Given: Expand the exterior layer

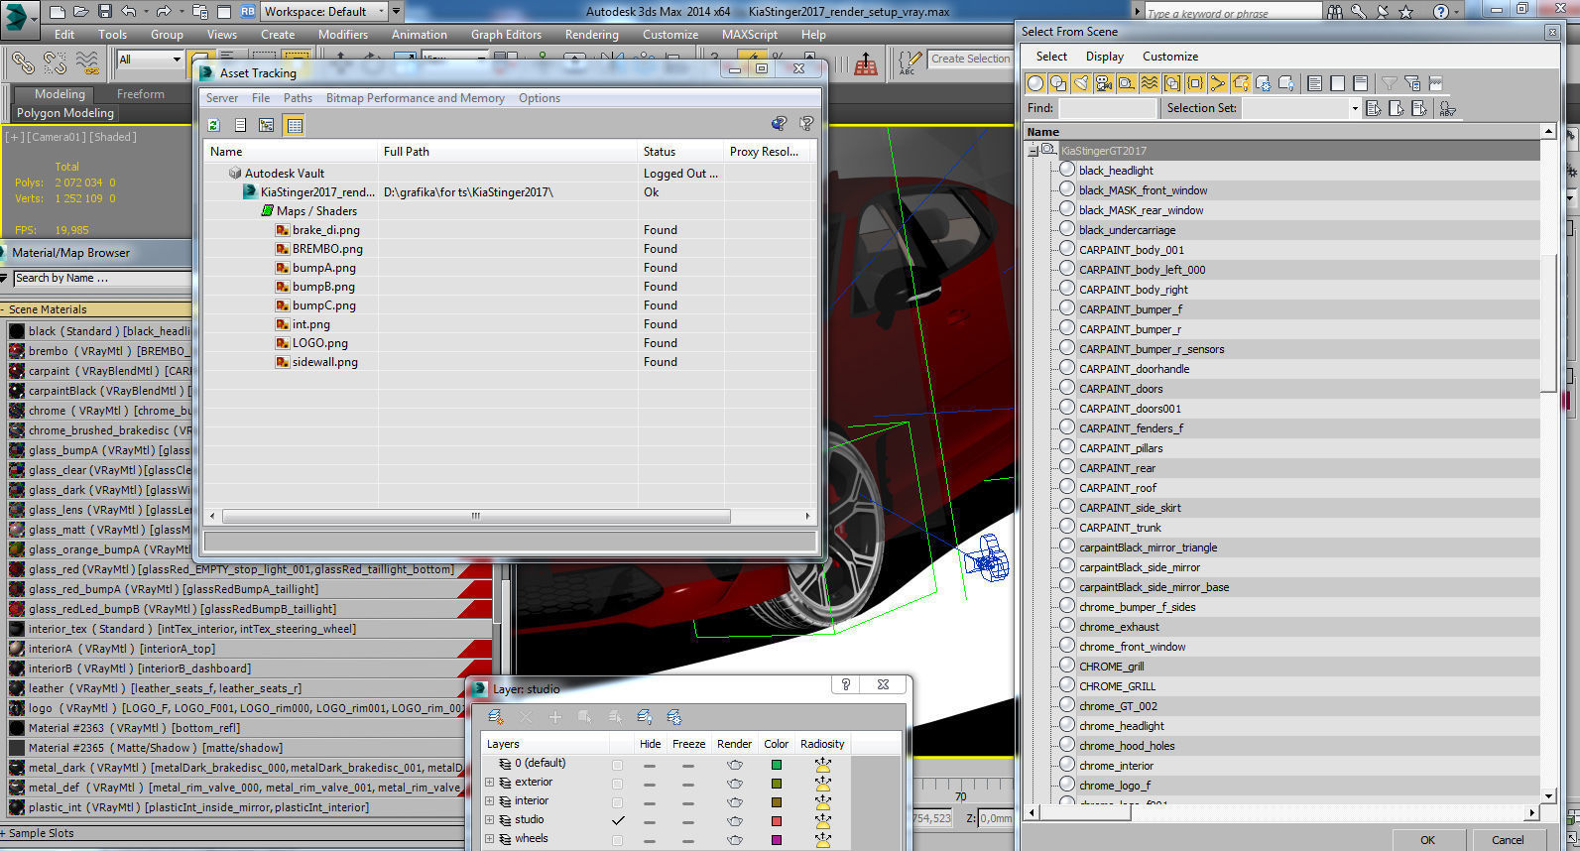Looking at the screenshot, I should coord(489,783).
